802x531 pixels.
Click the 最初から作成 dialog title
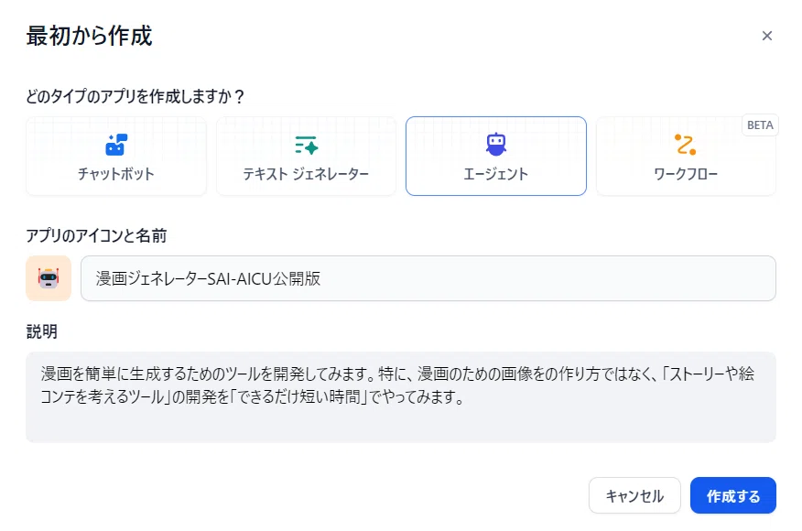tap(89, 37)
